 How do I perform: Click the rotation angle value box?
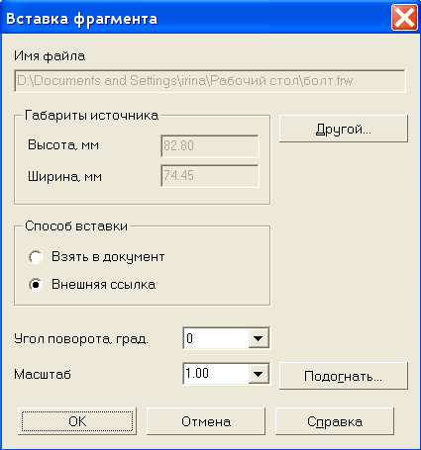tap(216, 338)
